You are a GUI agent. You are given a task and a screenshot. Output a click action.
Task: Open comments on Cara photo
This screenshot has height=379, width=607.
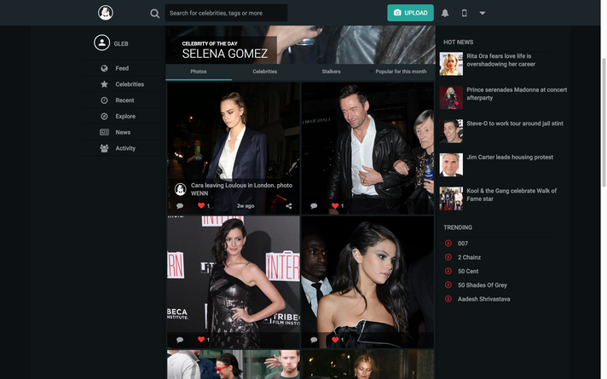pyautogui.click(x=180, y=206)
